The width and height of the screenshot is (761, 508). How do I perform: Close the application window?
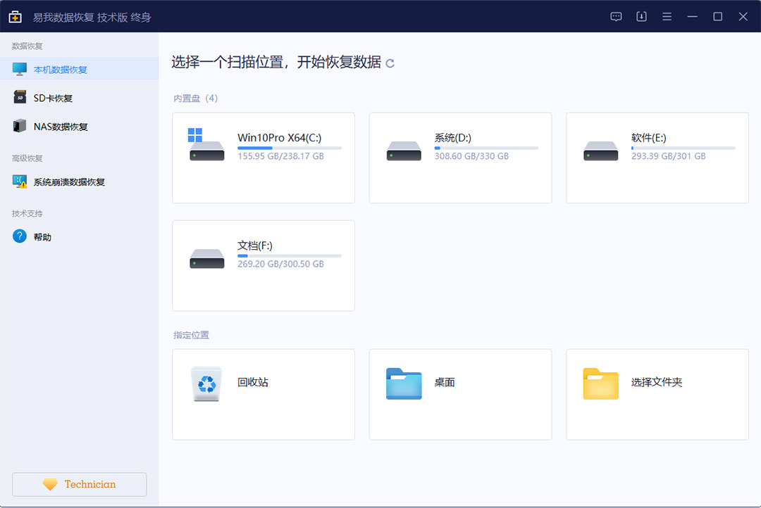[x=743, y=16]
